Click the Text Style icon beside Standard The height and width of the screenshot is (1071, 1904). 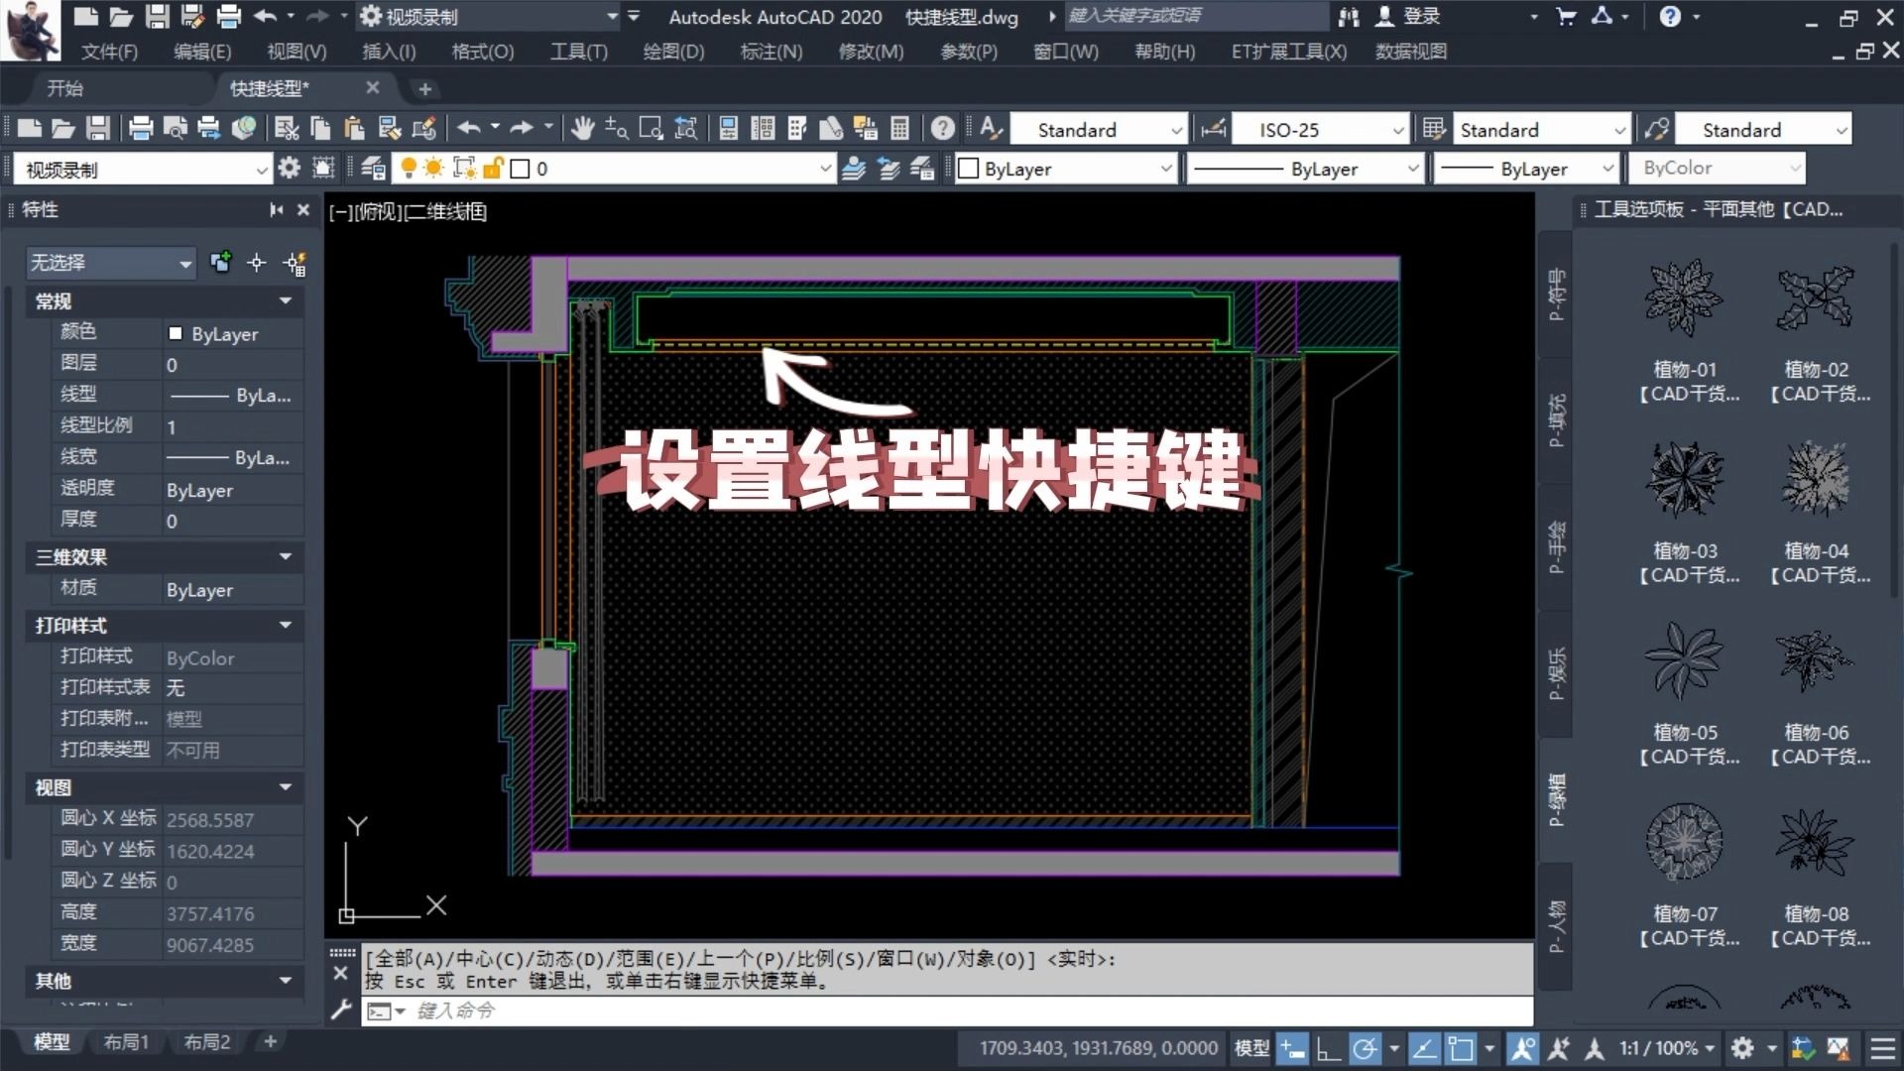point(990,128)
